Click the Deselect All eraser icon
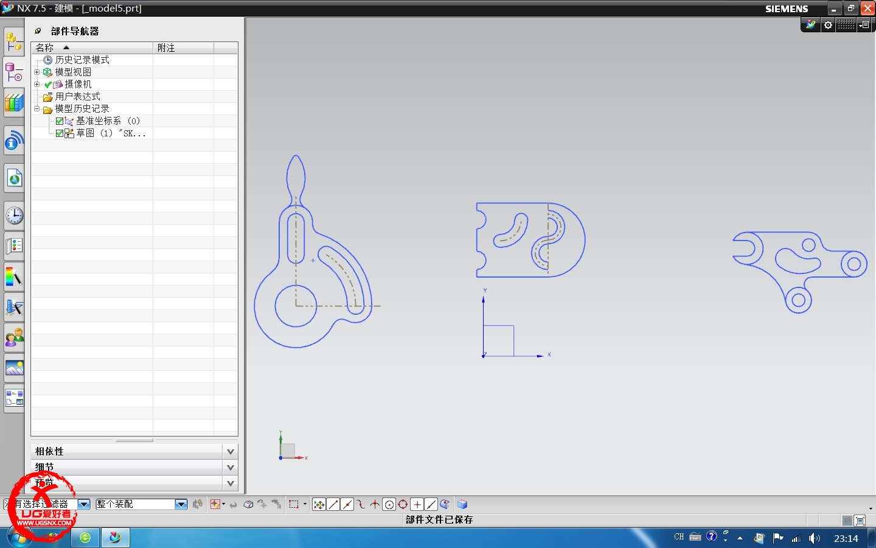 pos(248,504)
